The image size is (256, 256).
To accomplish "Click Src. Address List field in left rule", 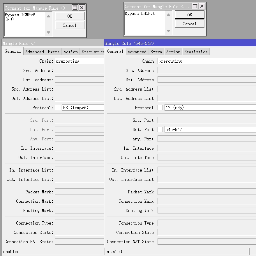I will [79, 89].
